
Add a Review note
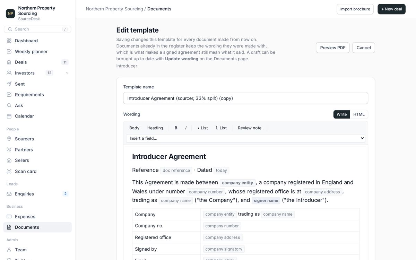[x=250, y=128]
